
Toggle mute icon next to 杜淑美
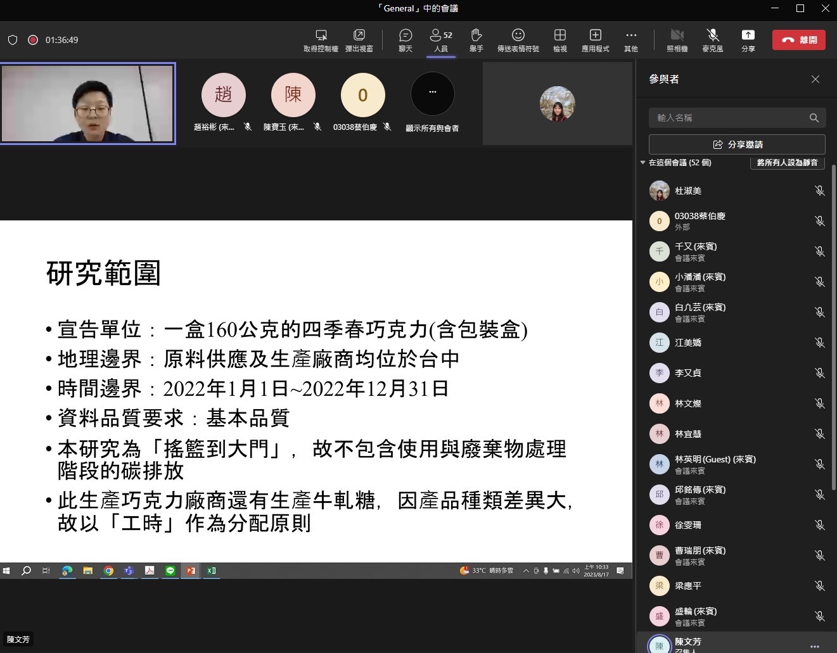819,191
